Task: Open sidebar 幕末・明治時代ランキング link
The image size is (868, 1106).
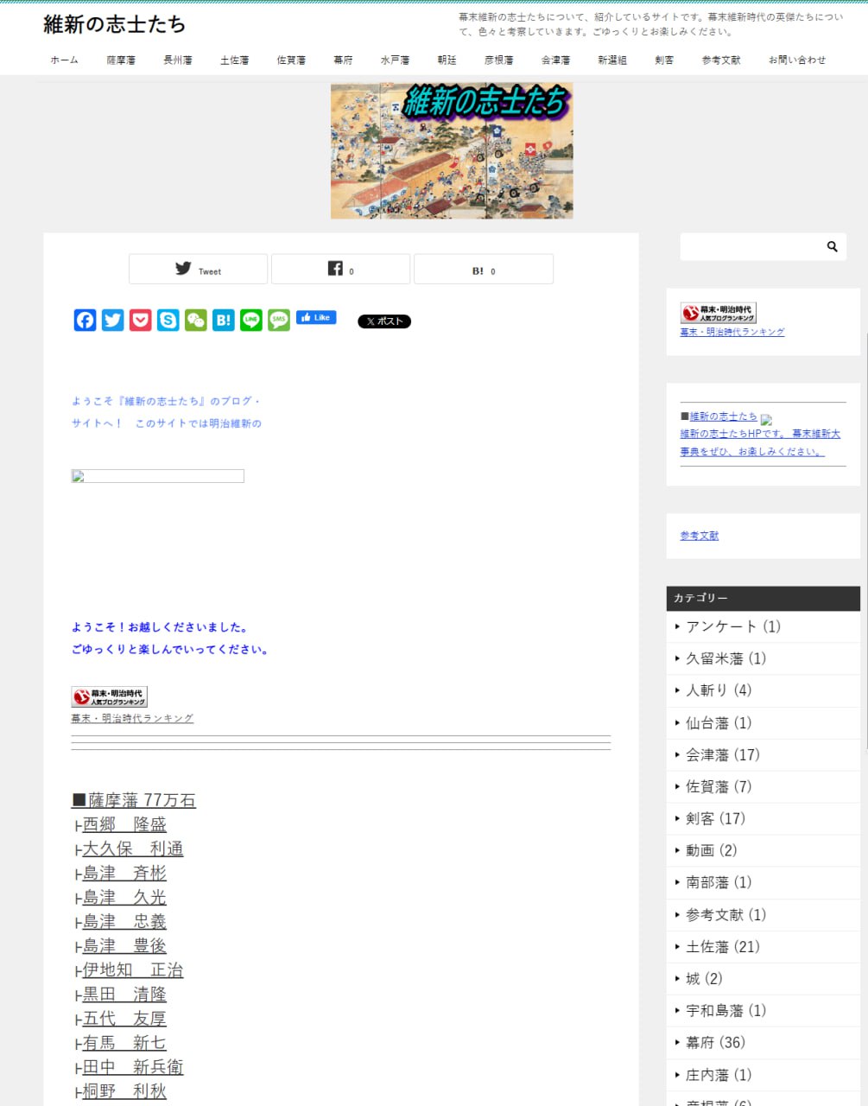Action: coord(732,332)
